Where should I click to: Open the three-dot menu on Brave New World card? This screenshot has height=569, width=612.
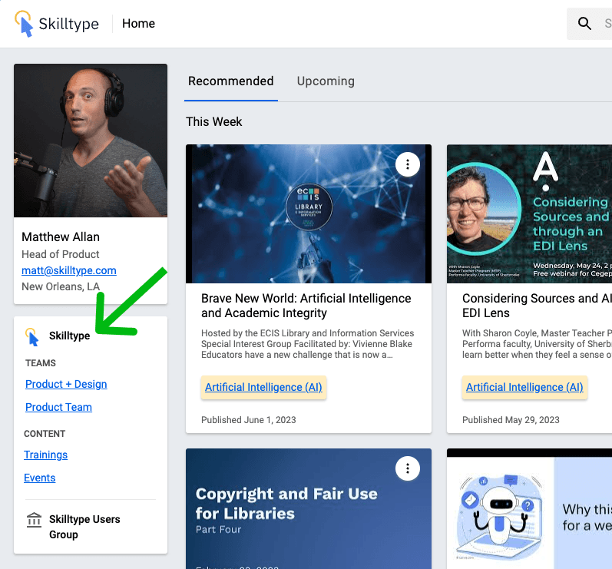(x=408, y=164)
